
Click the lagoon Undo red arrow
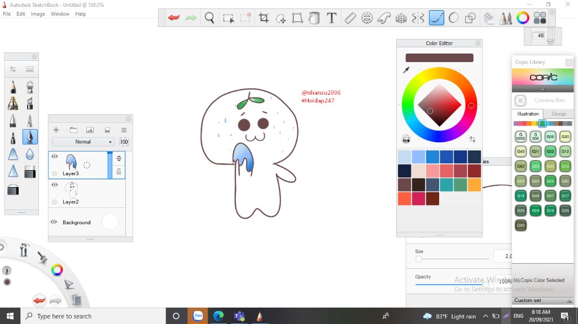coord(39,300)
